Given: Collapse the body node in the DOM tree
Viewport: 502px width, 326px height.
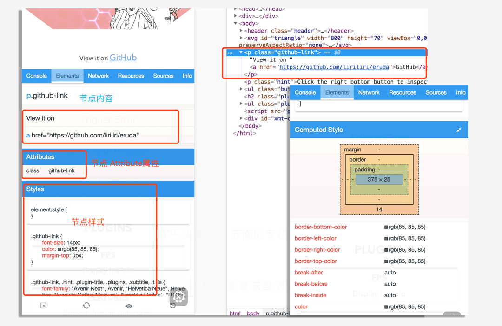Looking at the screenshot, I should click(236, 23).
